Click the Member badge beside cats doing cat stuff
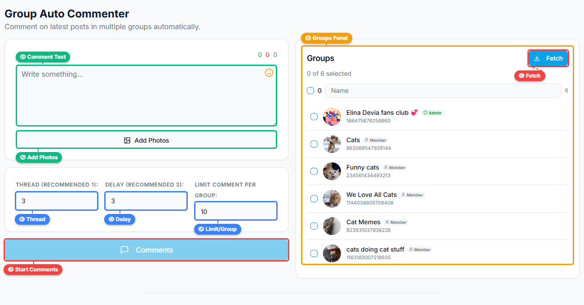 (x=420, y=250)
